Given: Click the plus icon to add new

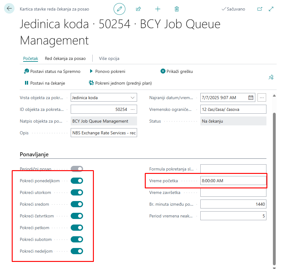Looking at the screenshot, I should coord(158,9).
